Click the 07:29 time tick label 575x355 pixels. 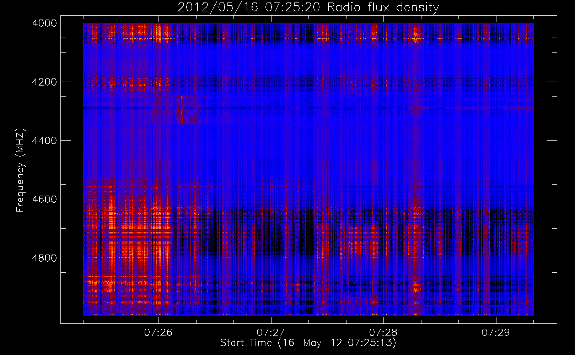[496, 333]
